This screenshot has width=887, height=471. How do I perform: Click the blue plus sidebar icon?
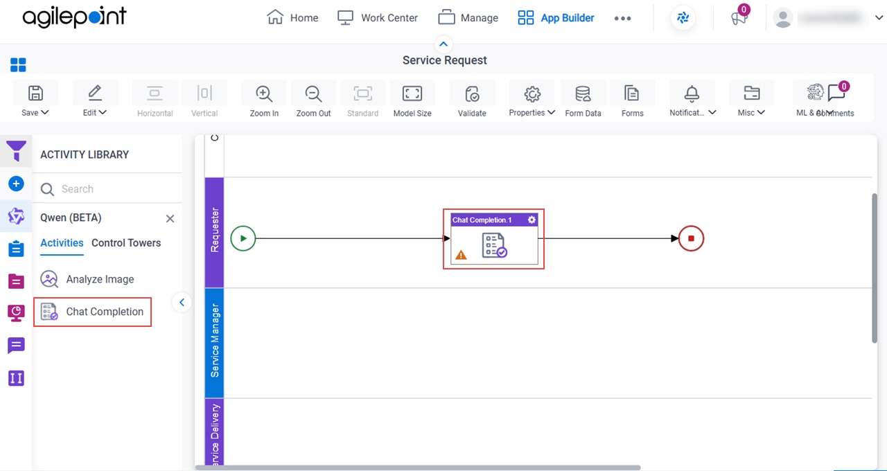coord(16,184)
